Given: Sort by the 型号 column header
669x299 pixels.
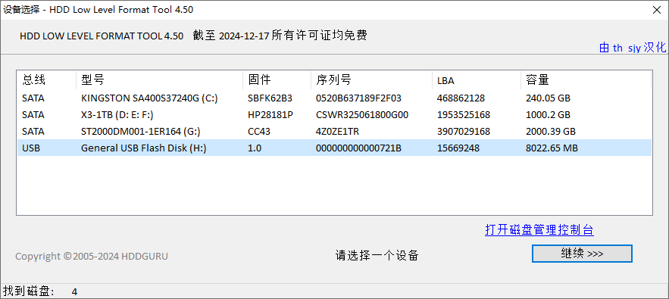Looking at the screenshot, I should (x=160, y=79).
